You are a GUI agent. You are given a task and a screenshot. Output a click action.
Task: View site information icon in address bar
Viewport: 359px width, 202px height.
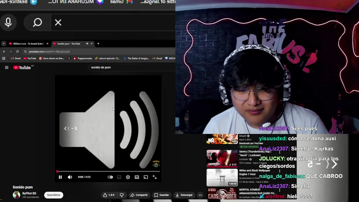click(x=25, y=52)
